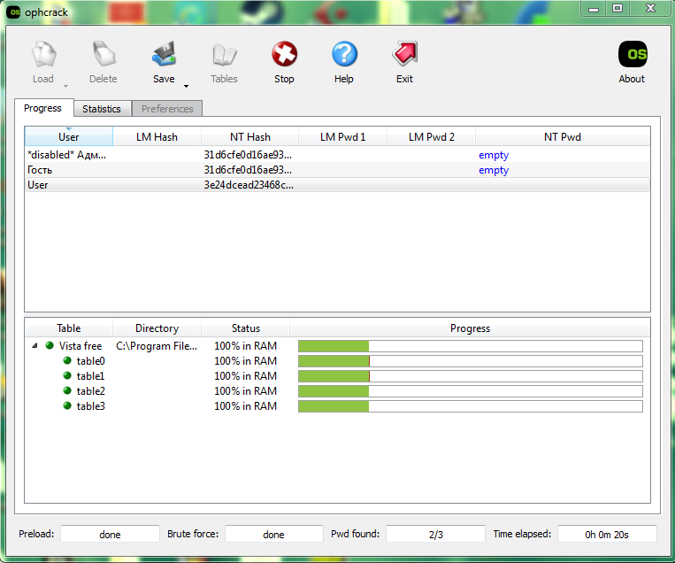675x563 pixels.
Task: Open the Load dropdown arrow
Action: (65, 87)
